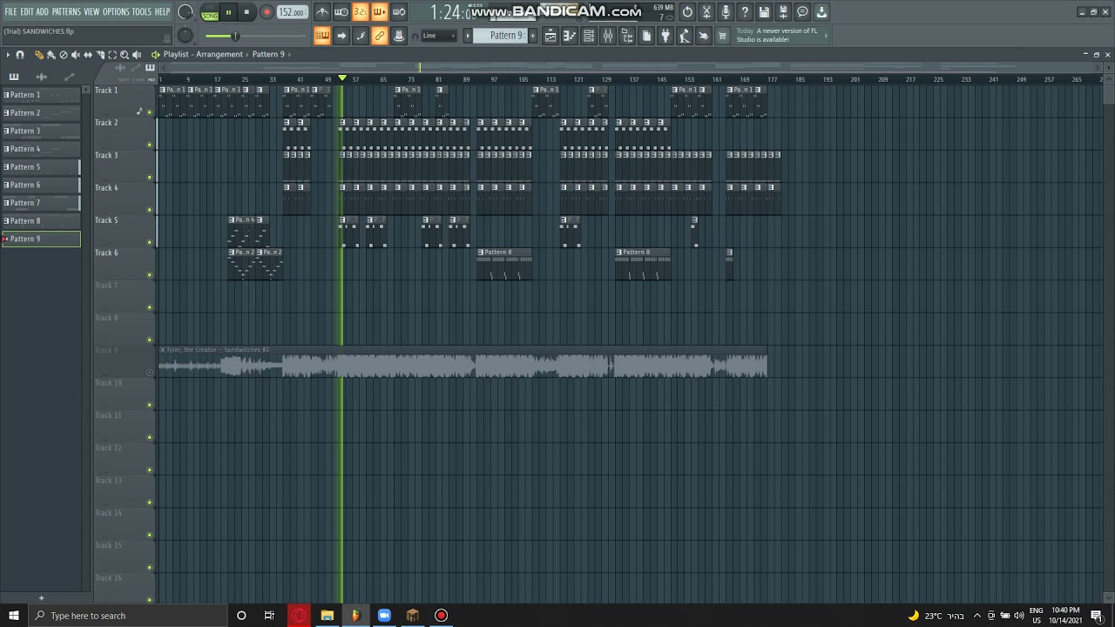Switch the SONG/PAT mode button
This screenshot has height=627, width=1115.
coord(210,12)
